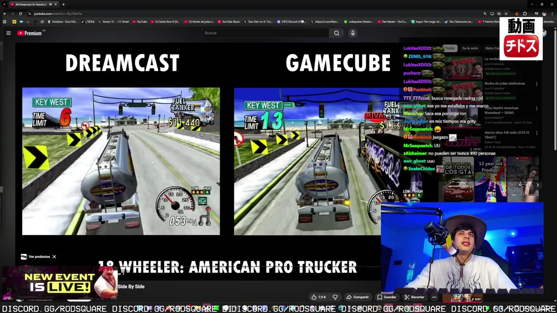Open tab search dropdown arrow
The height and width of the screenshot is (313, 557).
(x=4, y=4)
